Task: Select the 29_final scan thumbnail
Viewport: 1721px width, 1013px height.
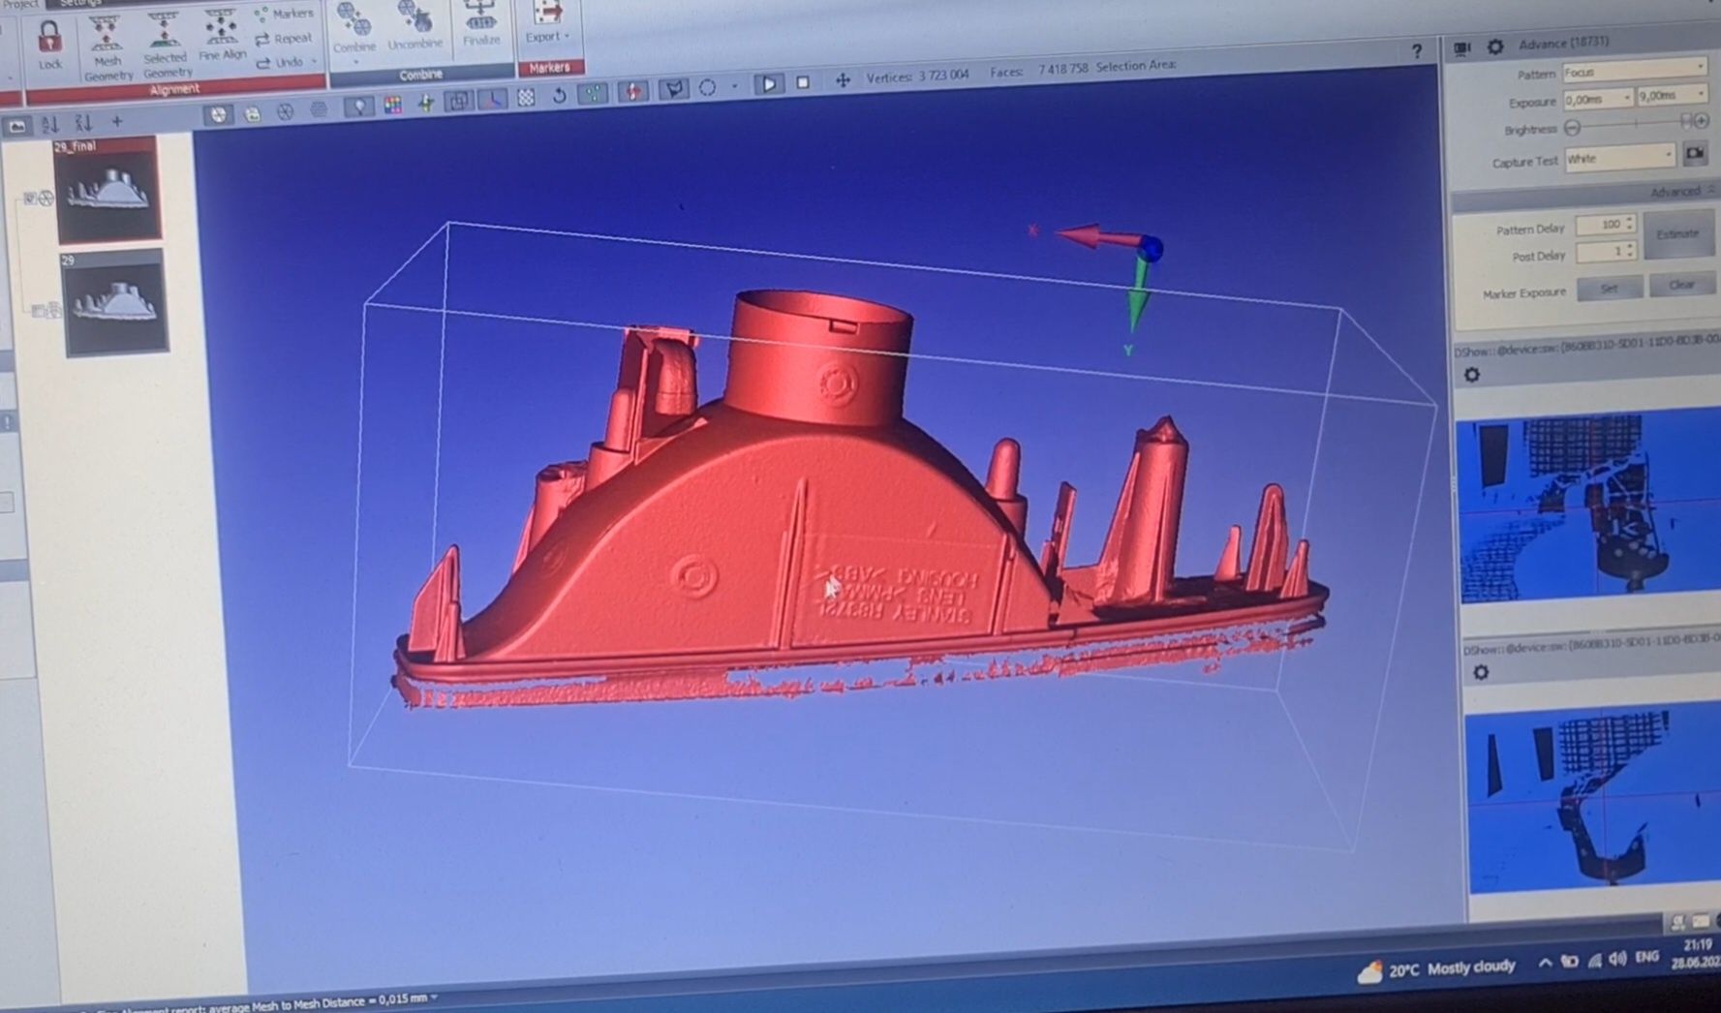Action: coord(108,190)
